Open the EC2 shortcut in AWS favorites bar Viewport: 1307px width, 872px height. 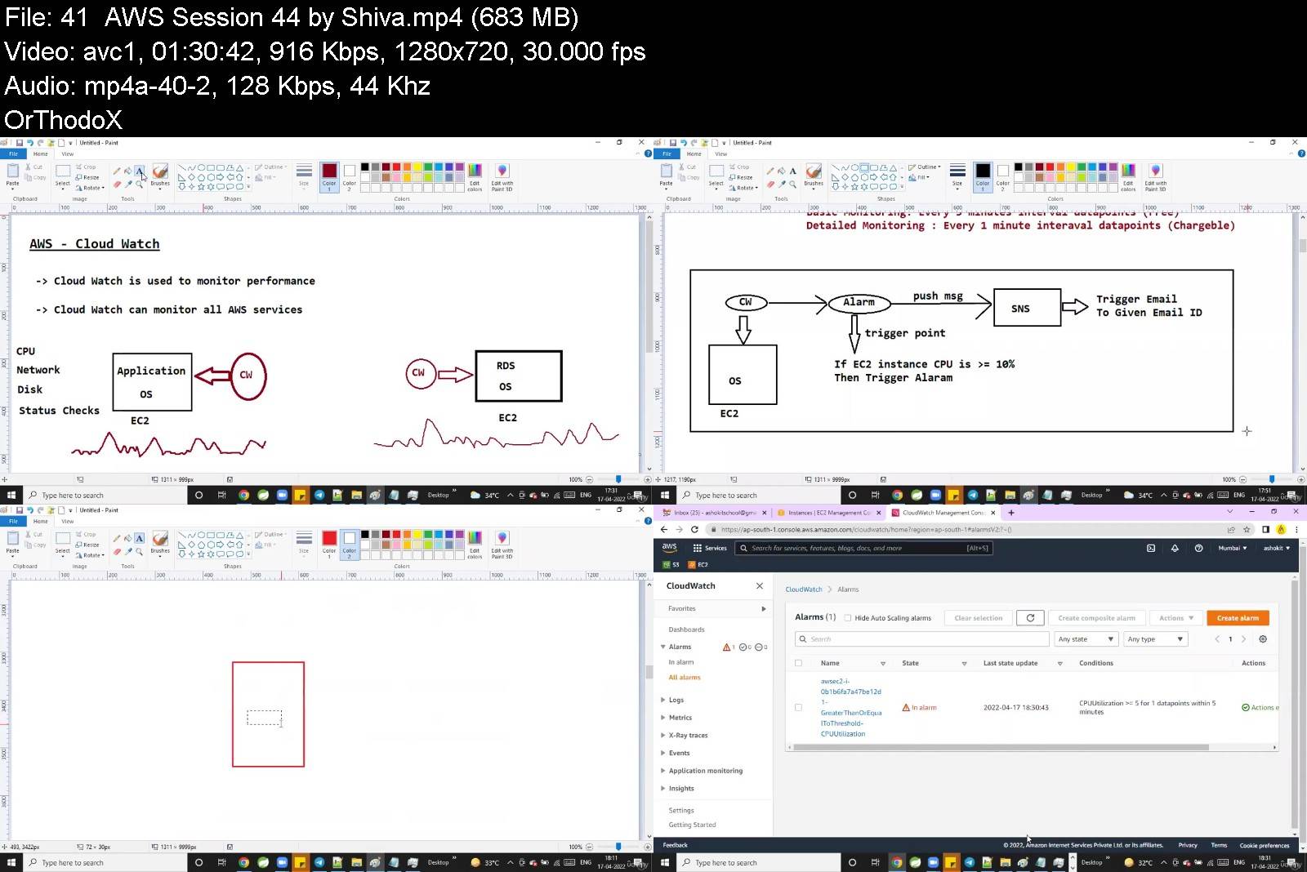pyautogui.click(x=698, y=564)
